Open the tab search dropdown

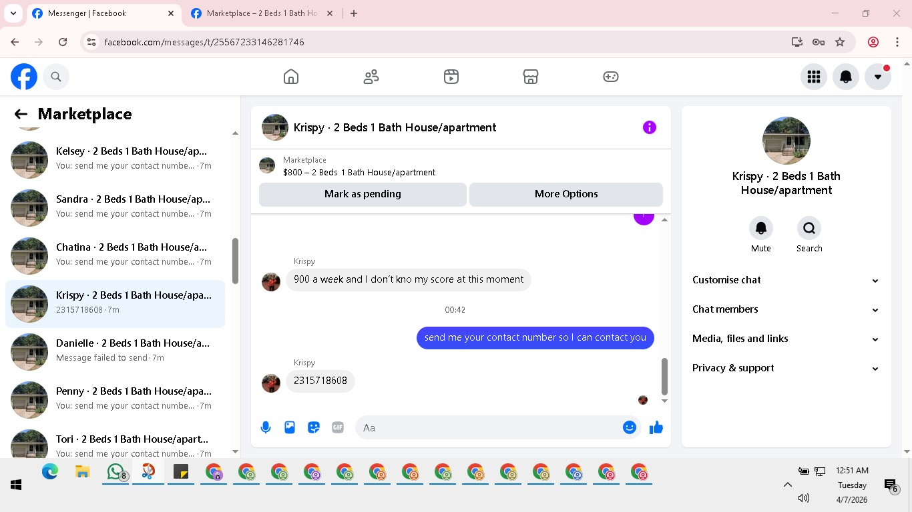(x=13, y=13)
